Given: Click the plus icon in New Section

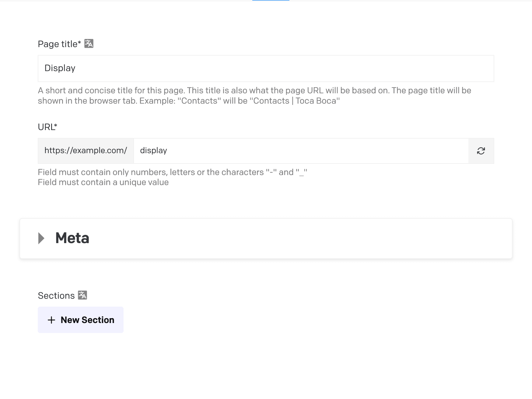Looking at the screenshot, I should point(51,320).
